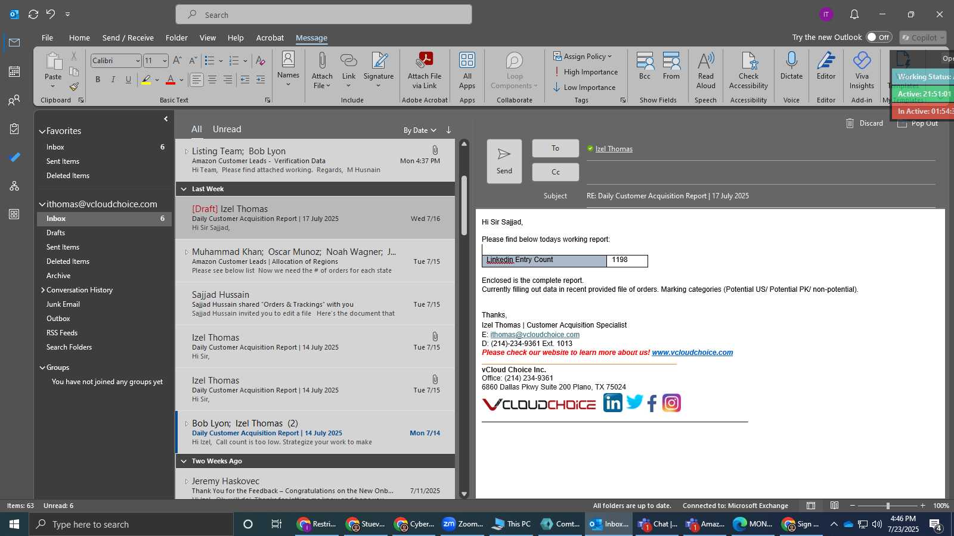Click the Cc recipients button

tap(555, 172)
